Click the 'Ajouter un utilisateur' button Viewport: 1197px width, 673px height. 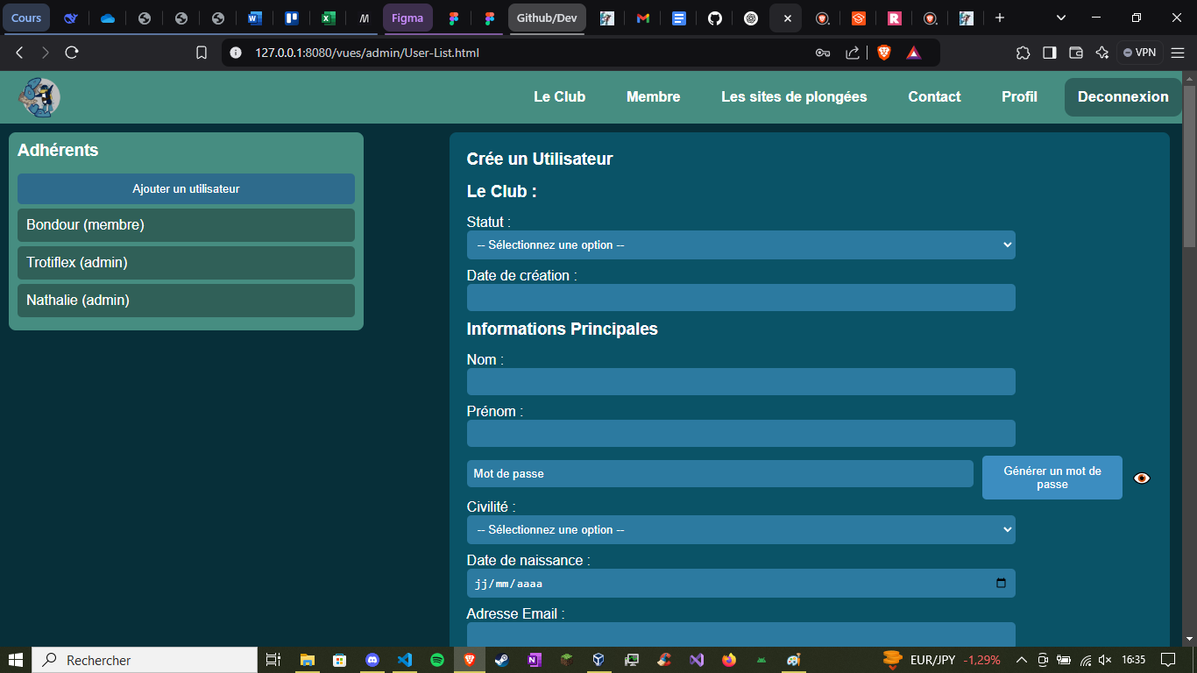click(186, 188)
